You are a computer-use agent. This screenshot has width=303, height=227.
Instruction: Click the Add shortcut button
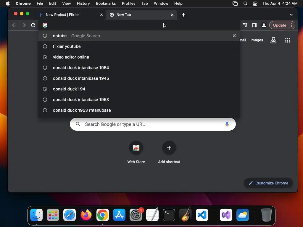(169, 153)
